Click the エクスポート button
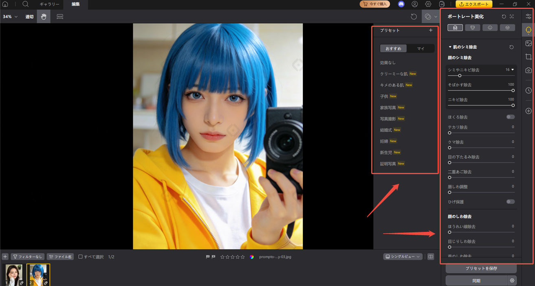This screenshot has height=286, width=535. [474, 4]
